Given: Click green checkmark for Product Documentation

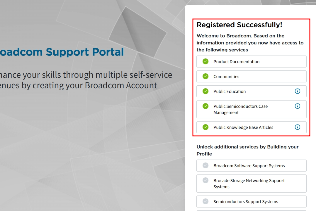Looking at the screenshot, I should click(205, 61).
